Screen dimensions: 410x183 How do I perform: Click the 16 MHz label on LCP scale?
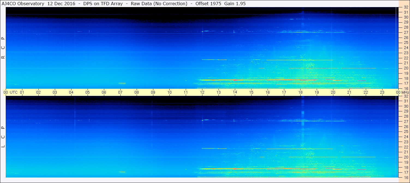406,178
